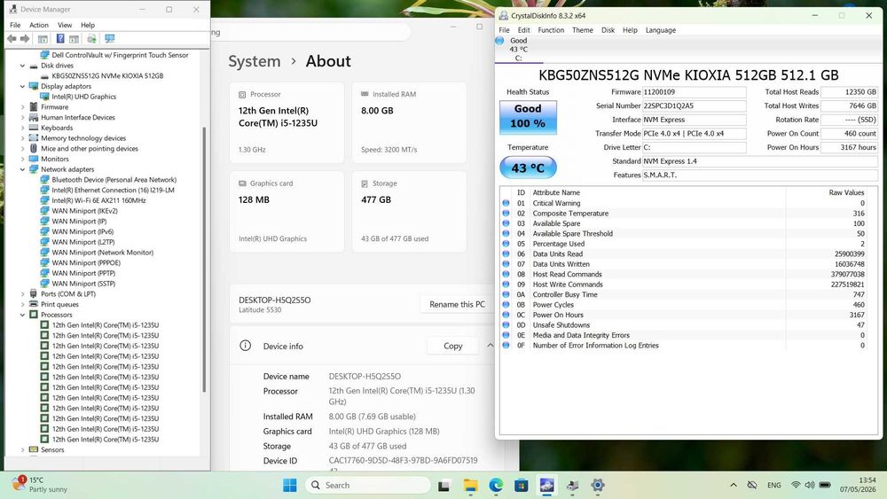Click blue status dot for Unsafe Shutdowns row
The image size is (887, 499).
tap(506, 325)
